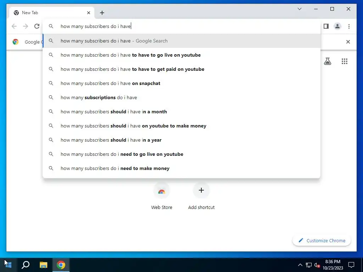363x272 pixels.
Task: Choose suggestion 'how many subscriptions do i have'
Action: coord(181,97)
